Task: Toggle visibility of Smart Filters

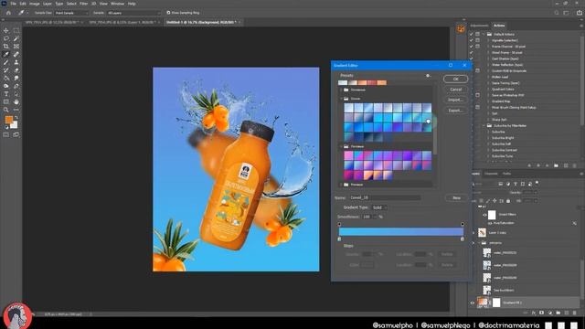Action: point(484,215)
